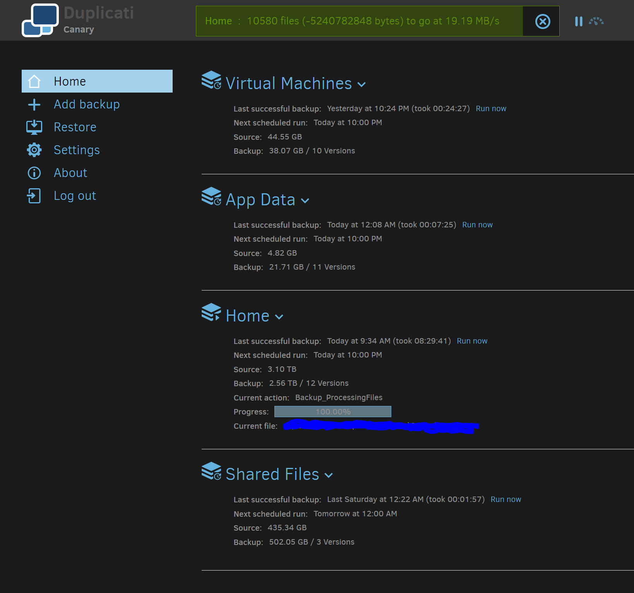Click the Home house icon in sidebar
This screenshot has width=634, height=593.
[34, 81]
